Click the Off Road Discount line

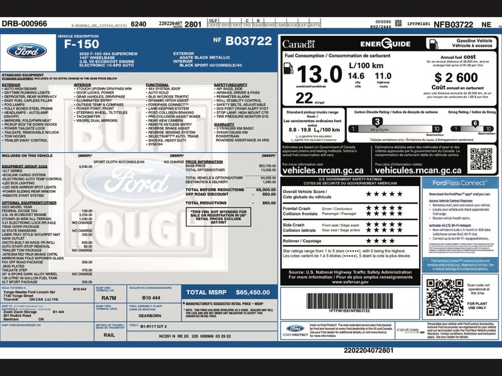[x=230, y=194]
